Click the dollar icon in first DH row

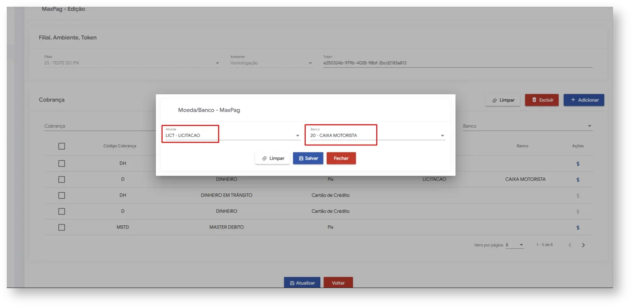[578, 164]
